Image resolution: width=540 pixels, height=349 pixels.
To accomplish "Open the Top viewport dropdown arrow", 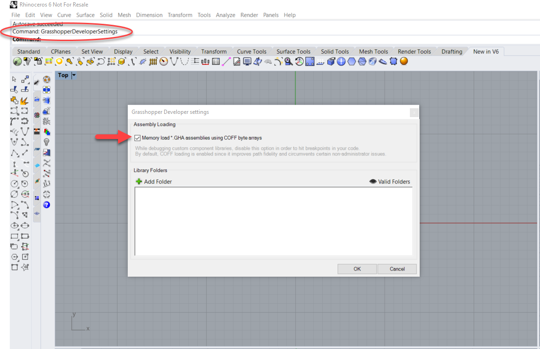I will click(74, 75).
